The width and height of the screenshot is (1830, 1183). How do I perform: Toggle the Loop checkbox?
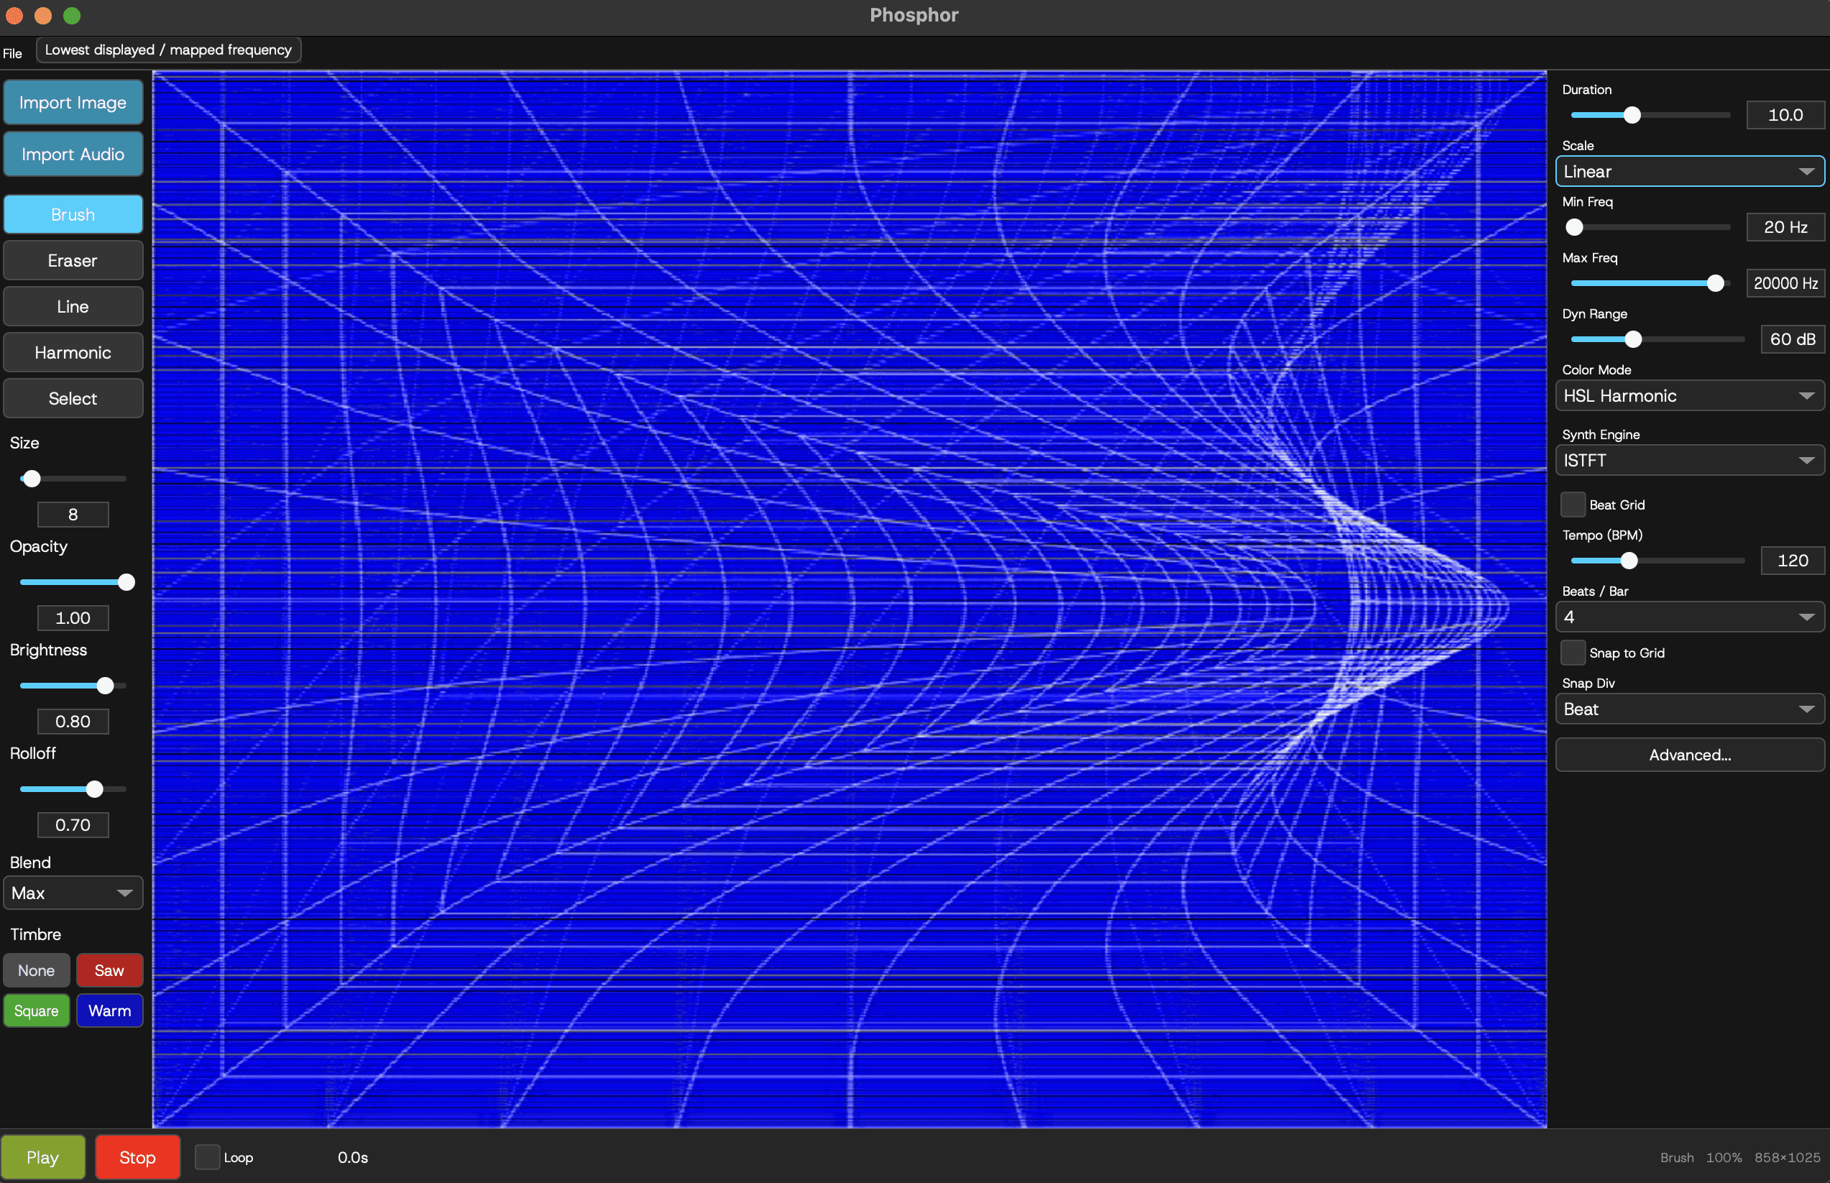coord(208,1158)
